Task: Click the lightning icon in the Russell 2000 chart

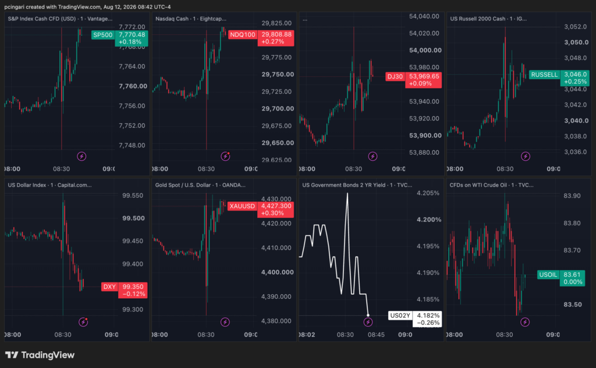Action: 526,156
